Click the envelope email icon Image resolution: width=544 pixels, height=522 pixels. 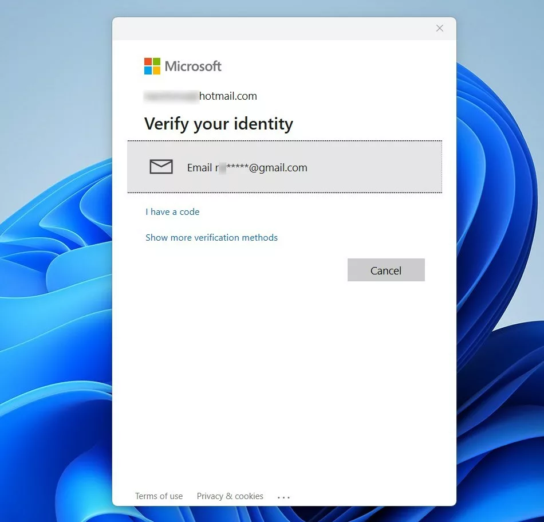tap(161, 167)
